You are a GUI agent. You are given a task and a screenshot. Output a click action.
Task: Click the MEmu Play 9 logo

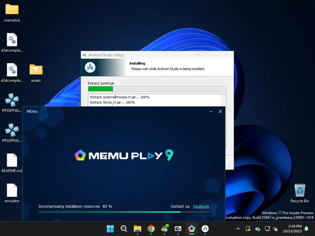click(x=124, y=155)
